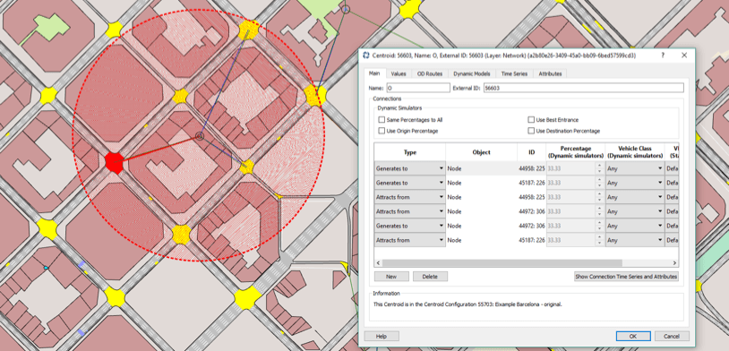
Task: Open Type dropdown for Attracts from 44958: 225
Action: click(x=409, y=197)
